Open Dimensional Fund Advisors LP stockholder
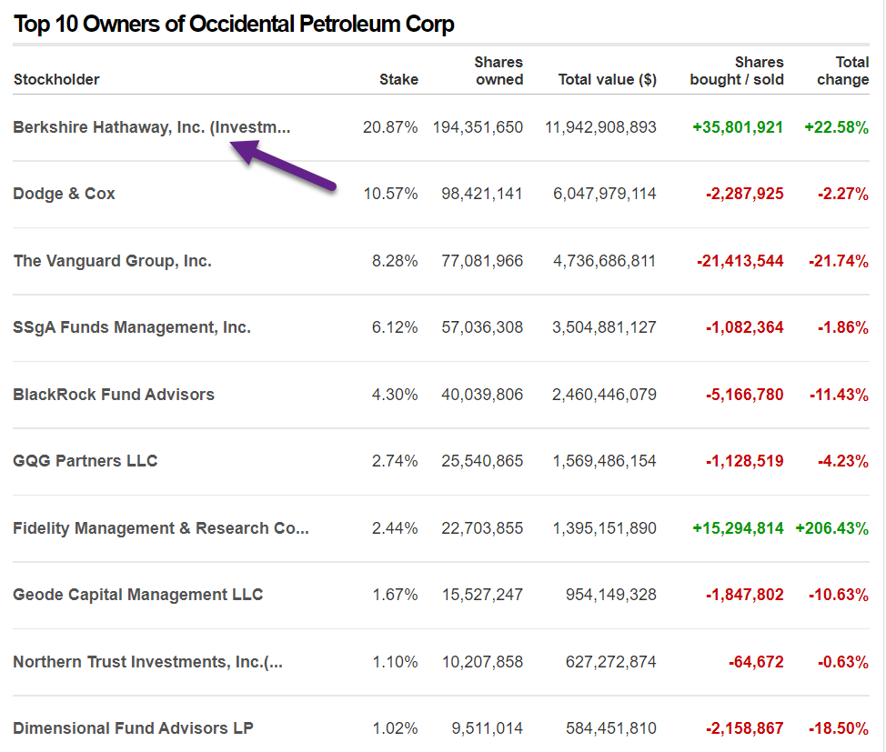Viewport: 886px width, 752px height. (133, 728)
